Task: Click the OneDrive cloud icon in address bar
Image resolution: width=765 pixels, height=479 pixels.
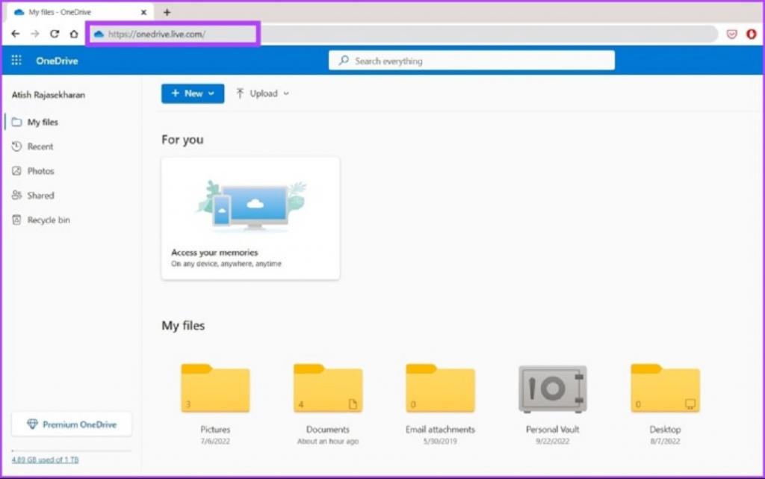Action: point(99,34)
